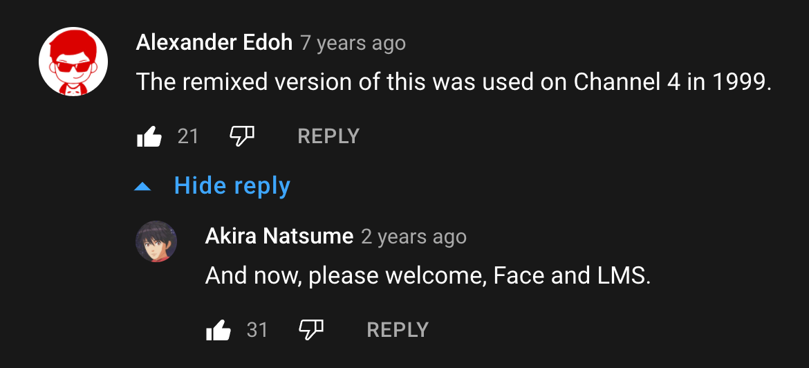Open Alexander Edoh's channel name link
The height and width of the screenshot is (368, 809).
214,43
